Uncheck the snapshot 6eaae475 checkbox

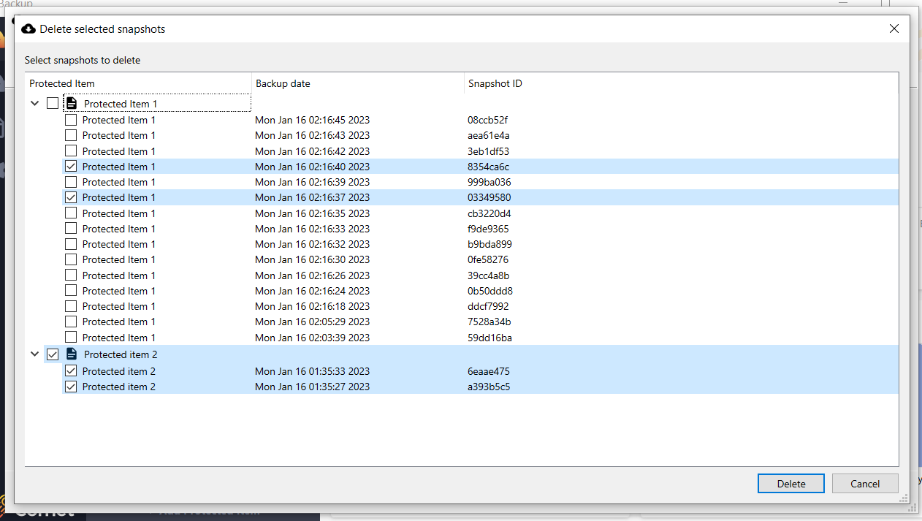pos(71,371)
